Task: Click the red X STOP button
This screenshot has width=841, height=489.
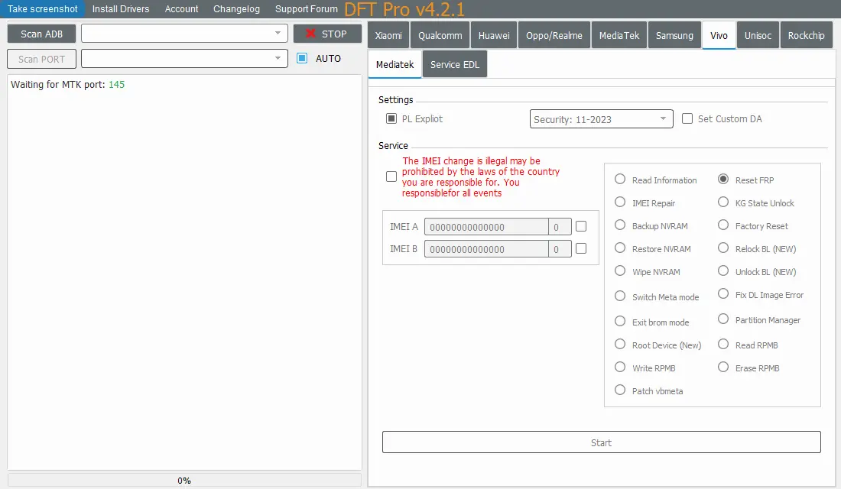Action: point(327,34)
